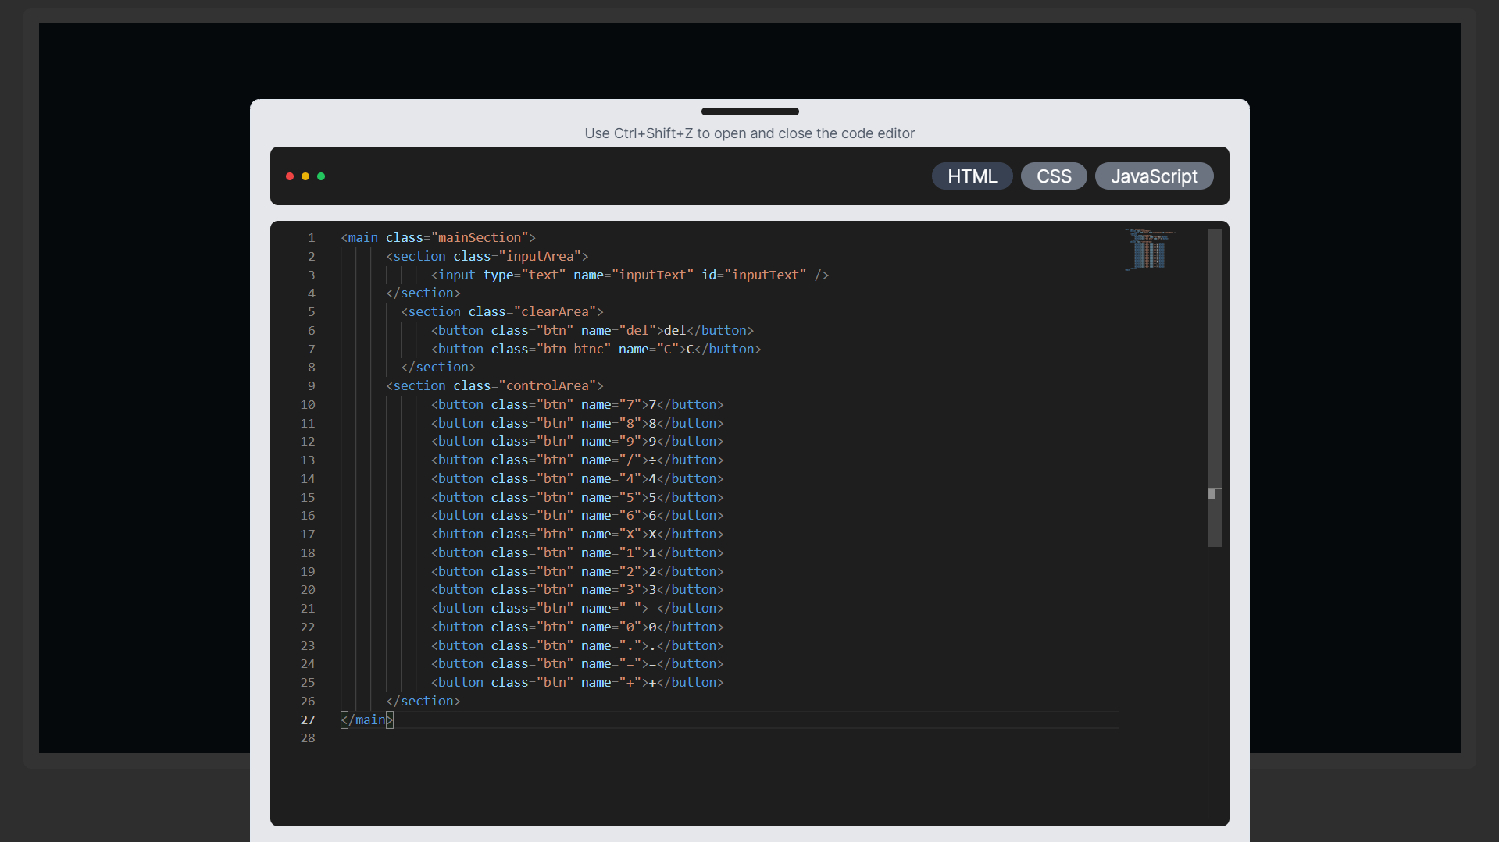The height and width of the screenshot is (842, 1499).
Task: Click the button name="8" code line
Action: [577, 423]
